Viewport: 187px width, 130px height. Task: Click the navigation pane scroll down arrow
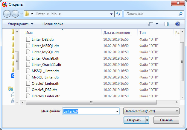coord(17,102)
